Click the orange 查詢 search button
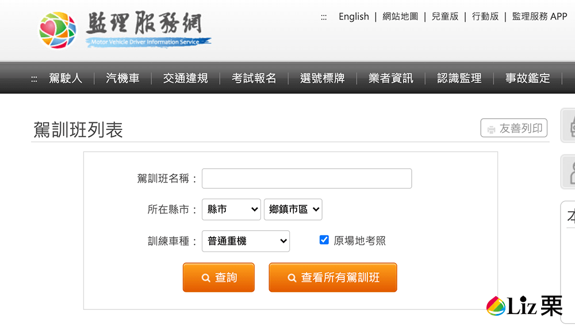 coord(218,277)
